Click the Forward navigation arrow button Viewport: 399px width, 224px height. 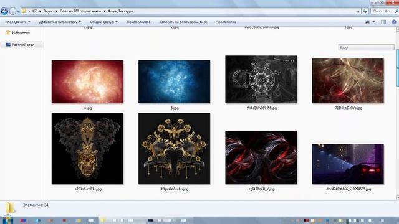[x=12, y=11]
